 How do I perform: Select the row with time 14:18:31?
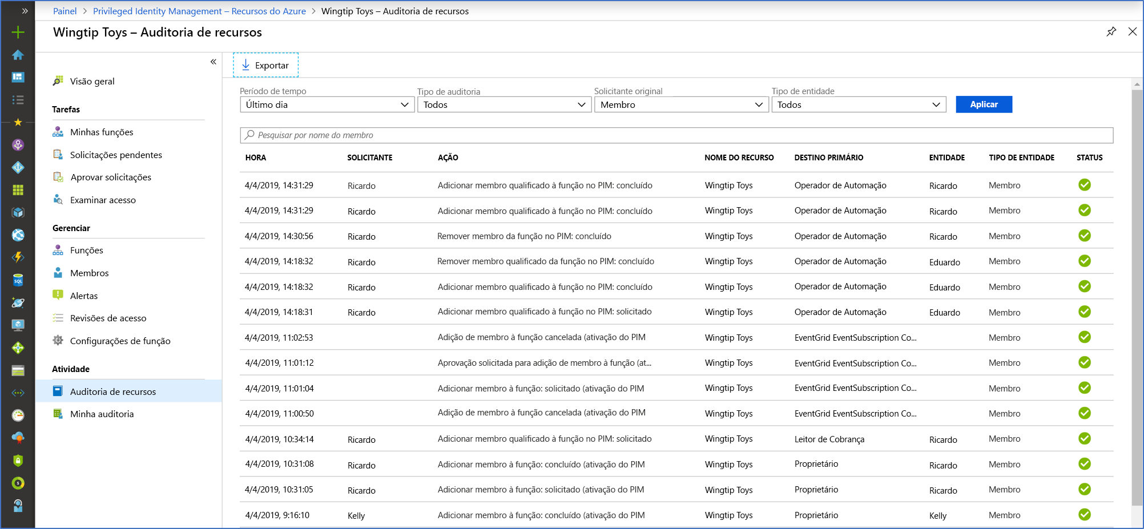click(676, 312)
